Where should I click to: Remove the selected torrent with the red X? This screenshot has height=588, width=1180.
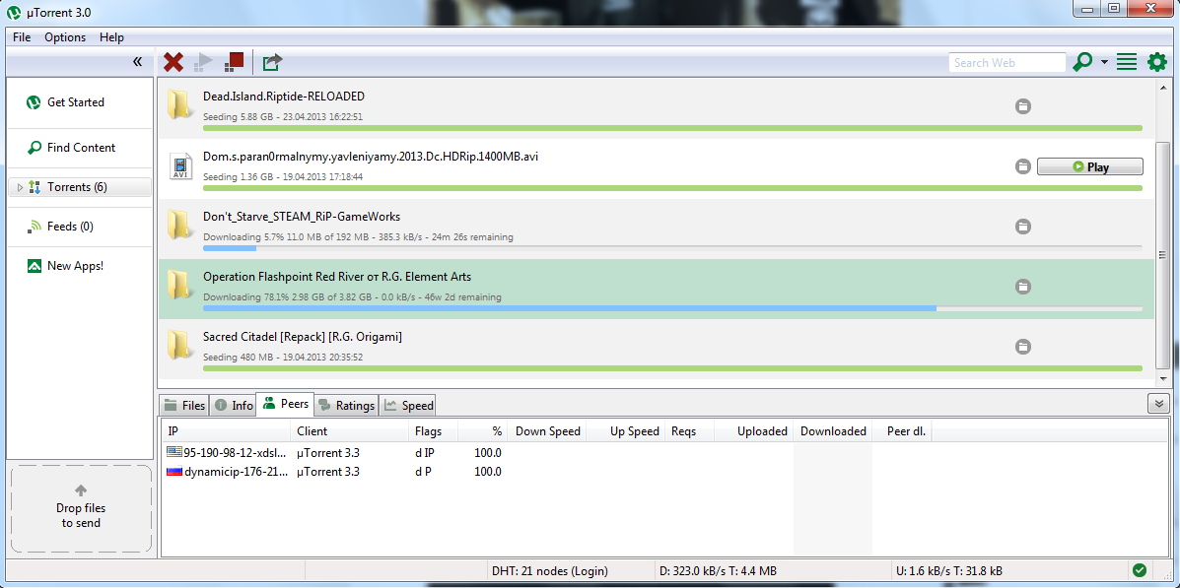pos(174,62)
